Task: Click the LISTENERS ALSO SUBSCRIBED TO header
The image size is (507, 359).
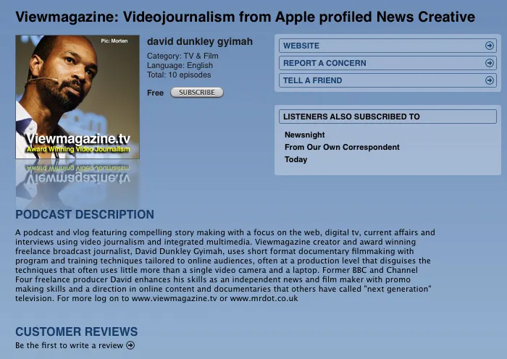Action: (x=387, y=117)
